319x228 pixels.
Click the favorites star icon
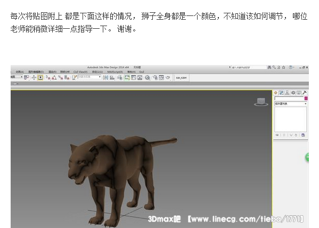point(284,67)
